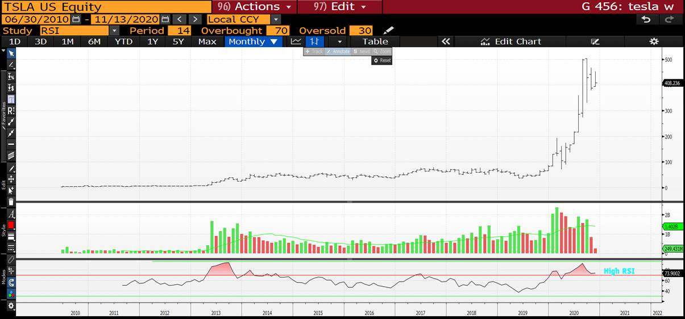Screen dimensions: 685x319
Task: Click the Table button
Action: 375,41
